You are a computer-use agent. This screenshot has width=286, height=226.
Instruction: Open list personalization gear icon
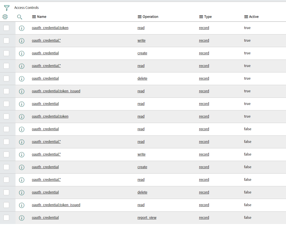pyautogui.click(x=5, y=17)
